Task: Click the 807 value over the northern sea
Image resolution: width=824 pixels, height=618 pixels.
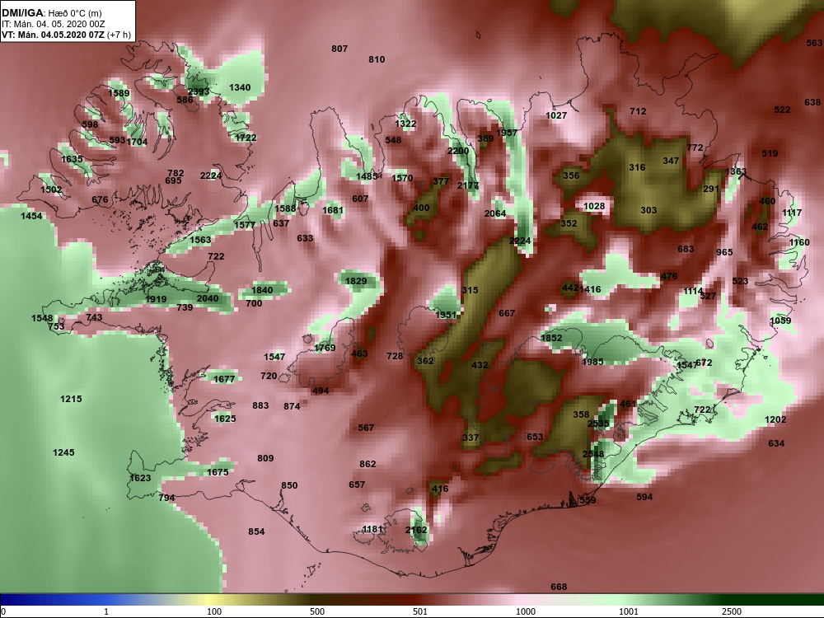Action: (339, 49)
